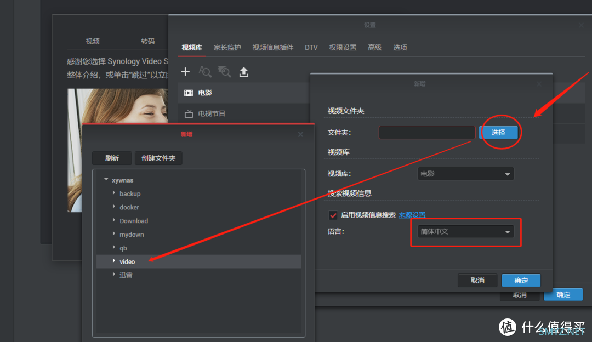592x342 pixels.
Task: Click the TV icon beside 电视节目
Action: coord(189,113)
